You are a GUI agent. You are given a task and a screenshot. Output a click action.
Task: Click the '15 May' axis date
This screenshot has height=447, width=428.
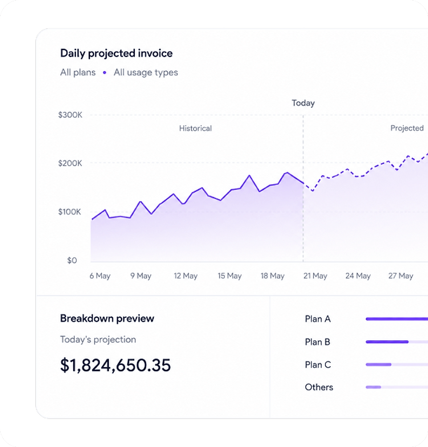[x=229, y=276]
